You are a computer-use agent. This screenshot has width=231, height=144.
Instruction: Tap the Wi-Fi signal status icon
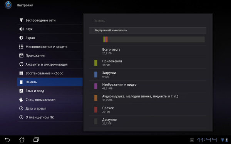(x=223, y=140)
